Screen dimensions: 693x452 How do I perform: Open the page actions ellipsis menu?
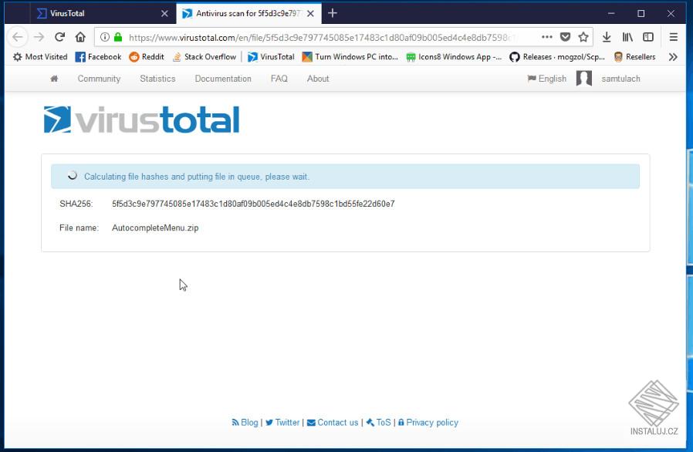pos(548,35)
